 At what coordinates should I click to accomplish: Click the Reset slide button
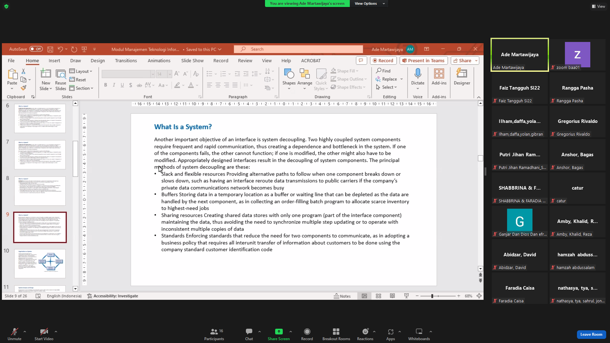78,80
